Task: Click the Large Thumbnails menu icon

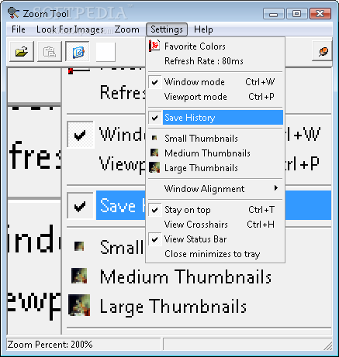Action: 154,167
